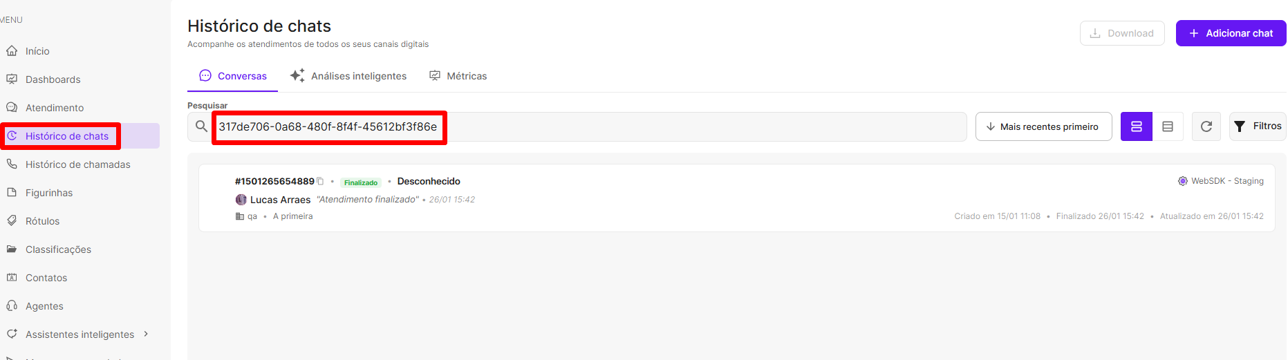Open Dashboards from sidebar
This screenshot has height=360, width=1288.
click(53, 79)
